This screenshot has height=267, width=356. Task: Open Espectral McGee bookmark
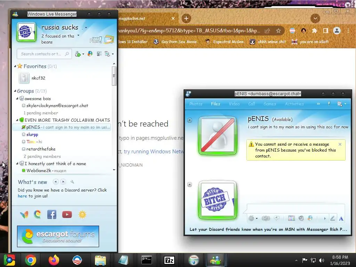click(x=225, y=42)
